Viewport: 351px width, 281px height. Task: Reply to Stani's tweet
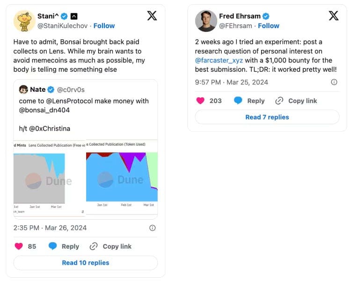tap(64, 246)
